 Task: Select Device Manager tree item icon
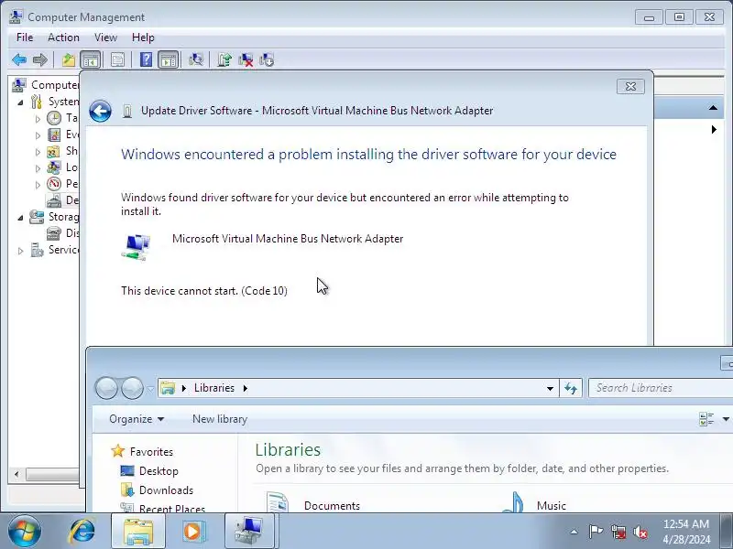[54, 200]
